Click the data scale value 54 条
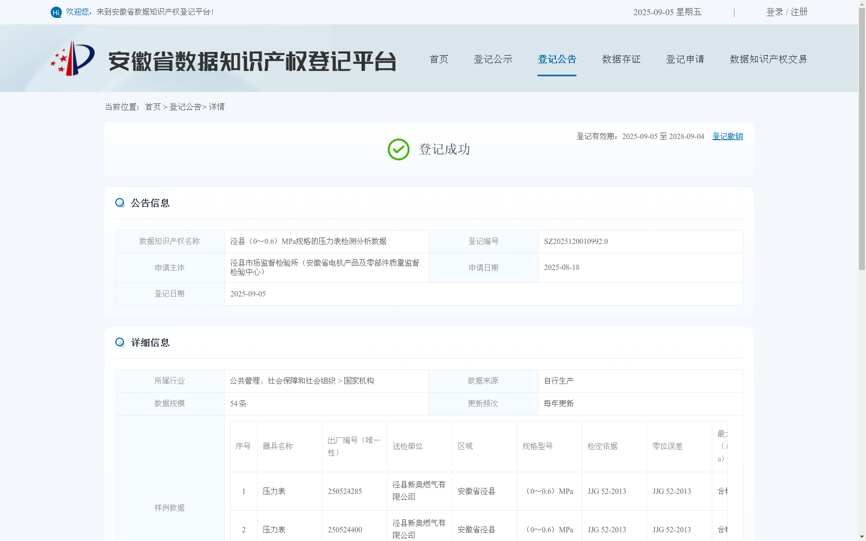The width and height of the screenshot is (866, 541). tap(238, 404)
